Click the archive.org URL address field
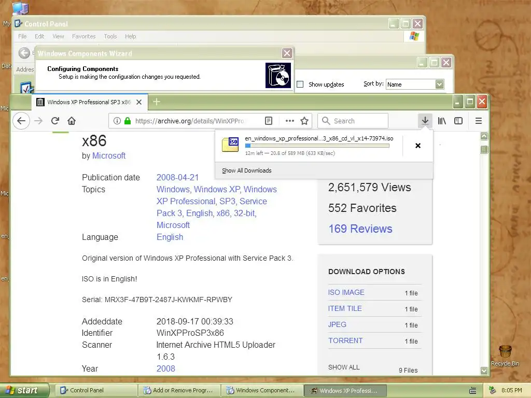The width and height of the screenshot is (531, 398). click(x=189, y=121)
